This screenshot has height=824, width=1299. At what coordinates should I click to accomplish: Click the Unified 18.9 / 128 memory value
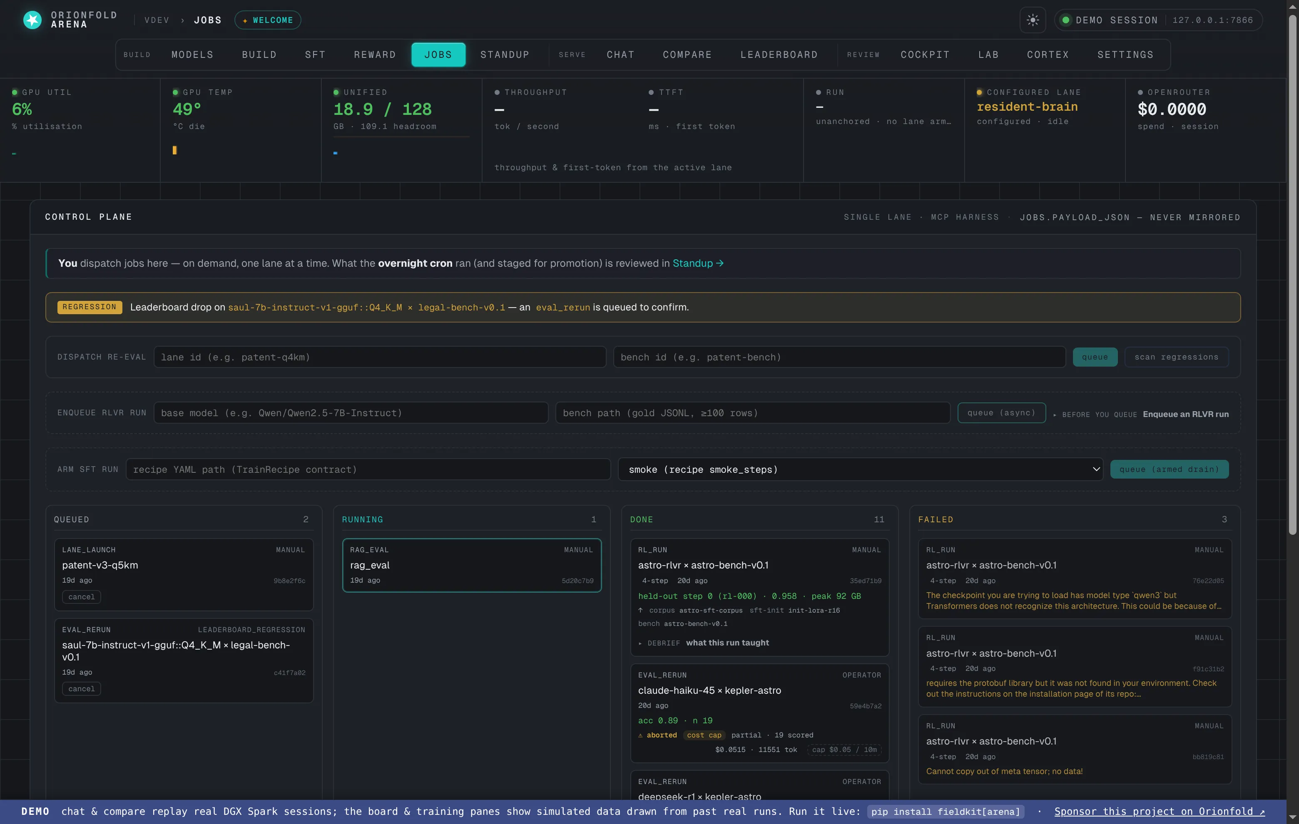[x=383, y=109]
